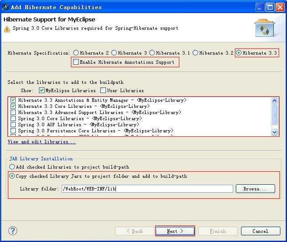Click the Hibernate wizard banner image
The height and width of the screenshot is (242, 287).
[x=265, y=28]
